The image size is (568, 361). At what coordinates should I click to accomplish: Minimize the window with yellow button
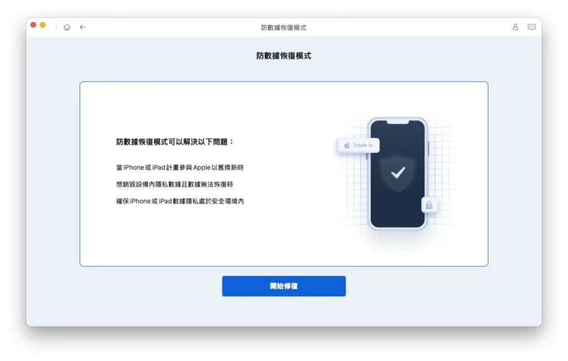click(43, 25)
